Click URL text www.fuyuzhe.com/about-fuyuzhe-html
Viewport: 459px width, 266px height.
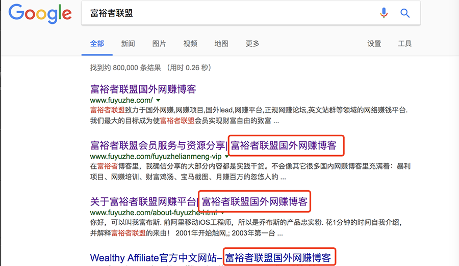(x=154, y=213)
